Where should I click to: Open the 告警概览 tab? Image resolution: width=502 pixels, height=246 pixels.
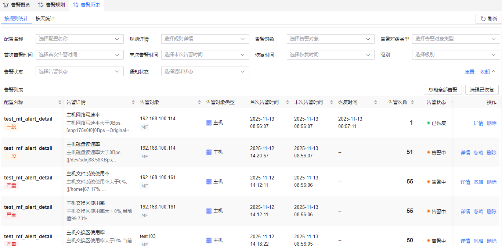pyautogui.click(x=17, y=5)
